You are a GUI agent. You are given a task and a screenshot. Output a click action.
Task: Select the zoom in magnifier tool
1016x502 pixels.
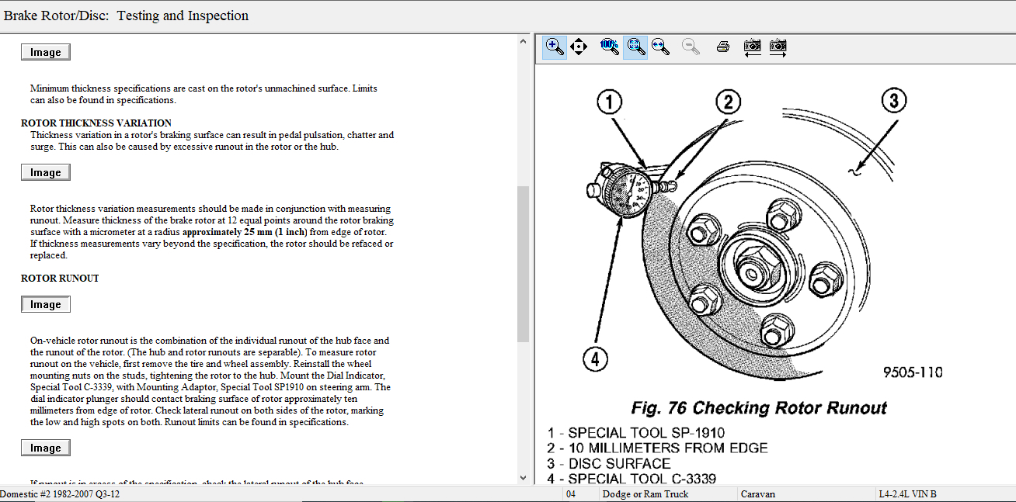click(x=554, y=47)
